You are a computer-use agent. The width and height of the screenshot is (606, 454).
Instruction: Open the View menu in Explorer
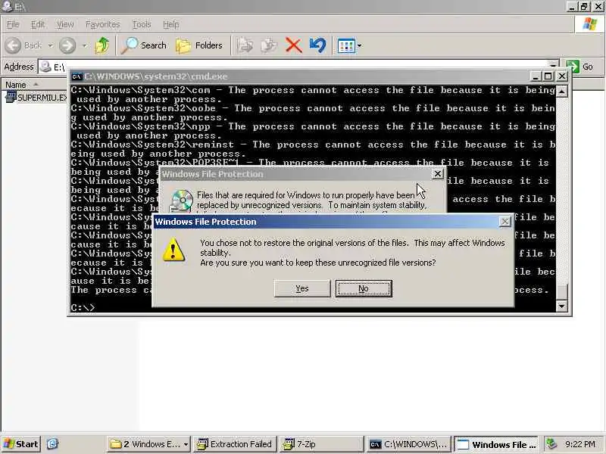[65, 24]
